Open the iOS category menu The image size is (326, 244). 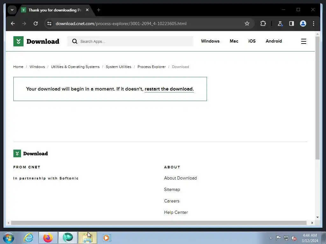[252, 41]
